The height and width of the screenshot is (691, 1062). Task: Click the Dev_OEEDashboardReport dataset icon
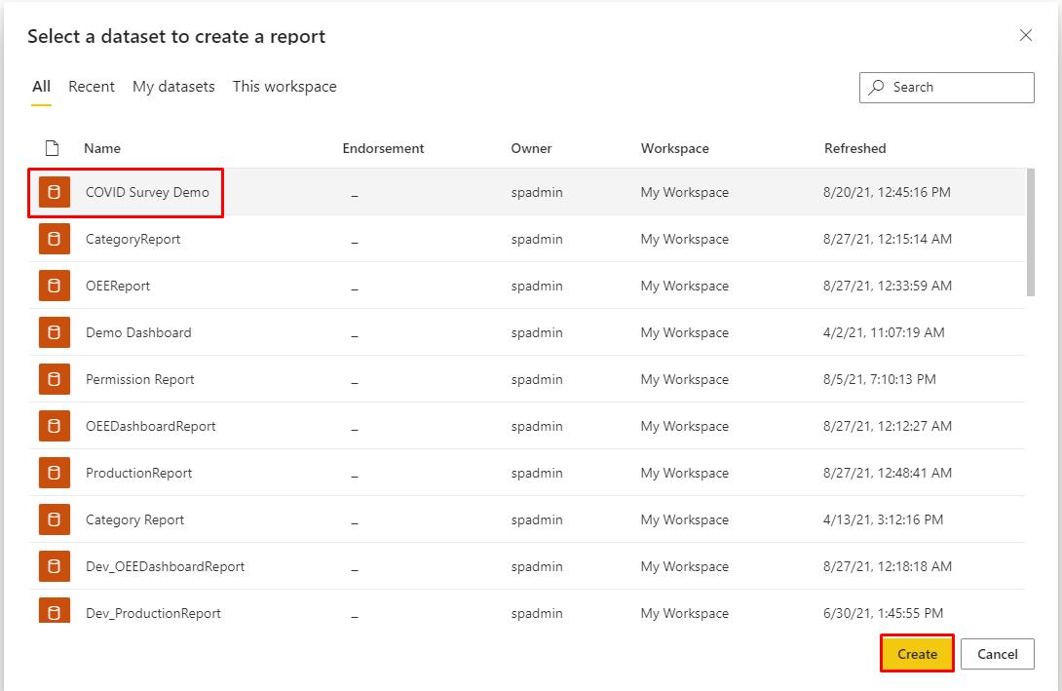pyautogui.click(x=54, y=566)
